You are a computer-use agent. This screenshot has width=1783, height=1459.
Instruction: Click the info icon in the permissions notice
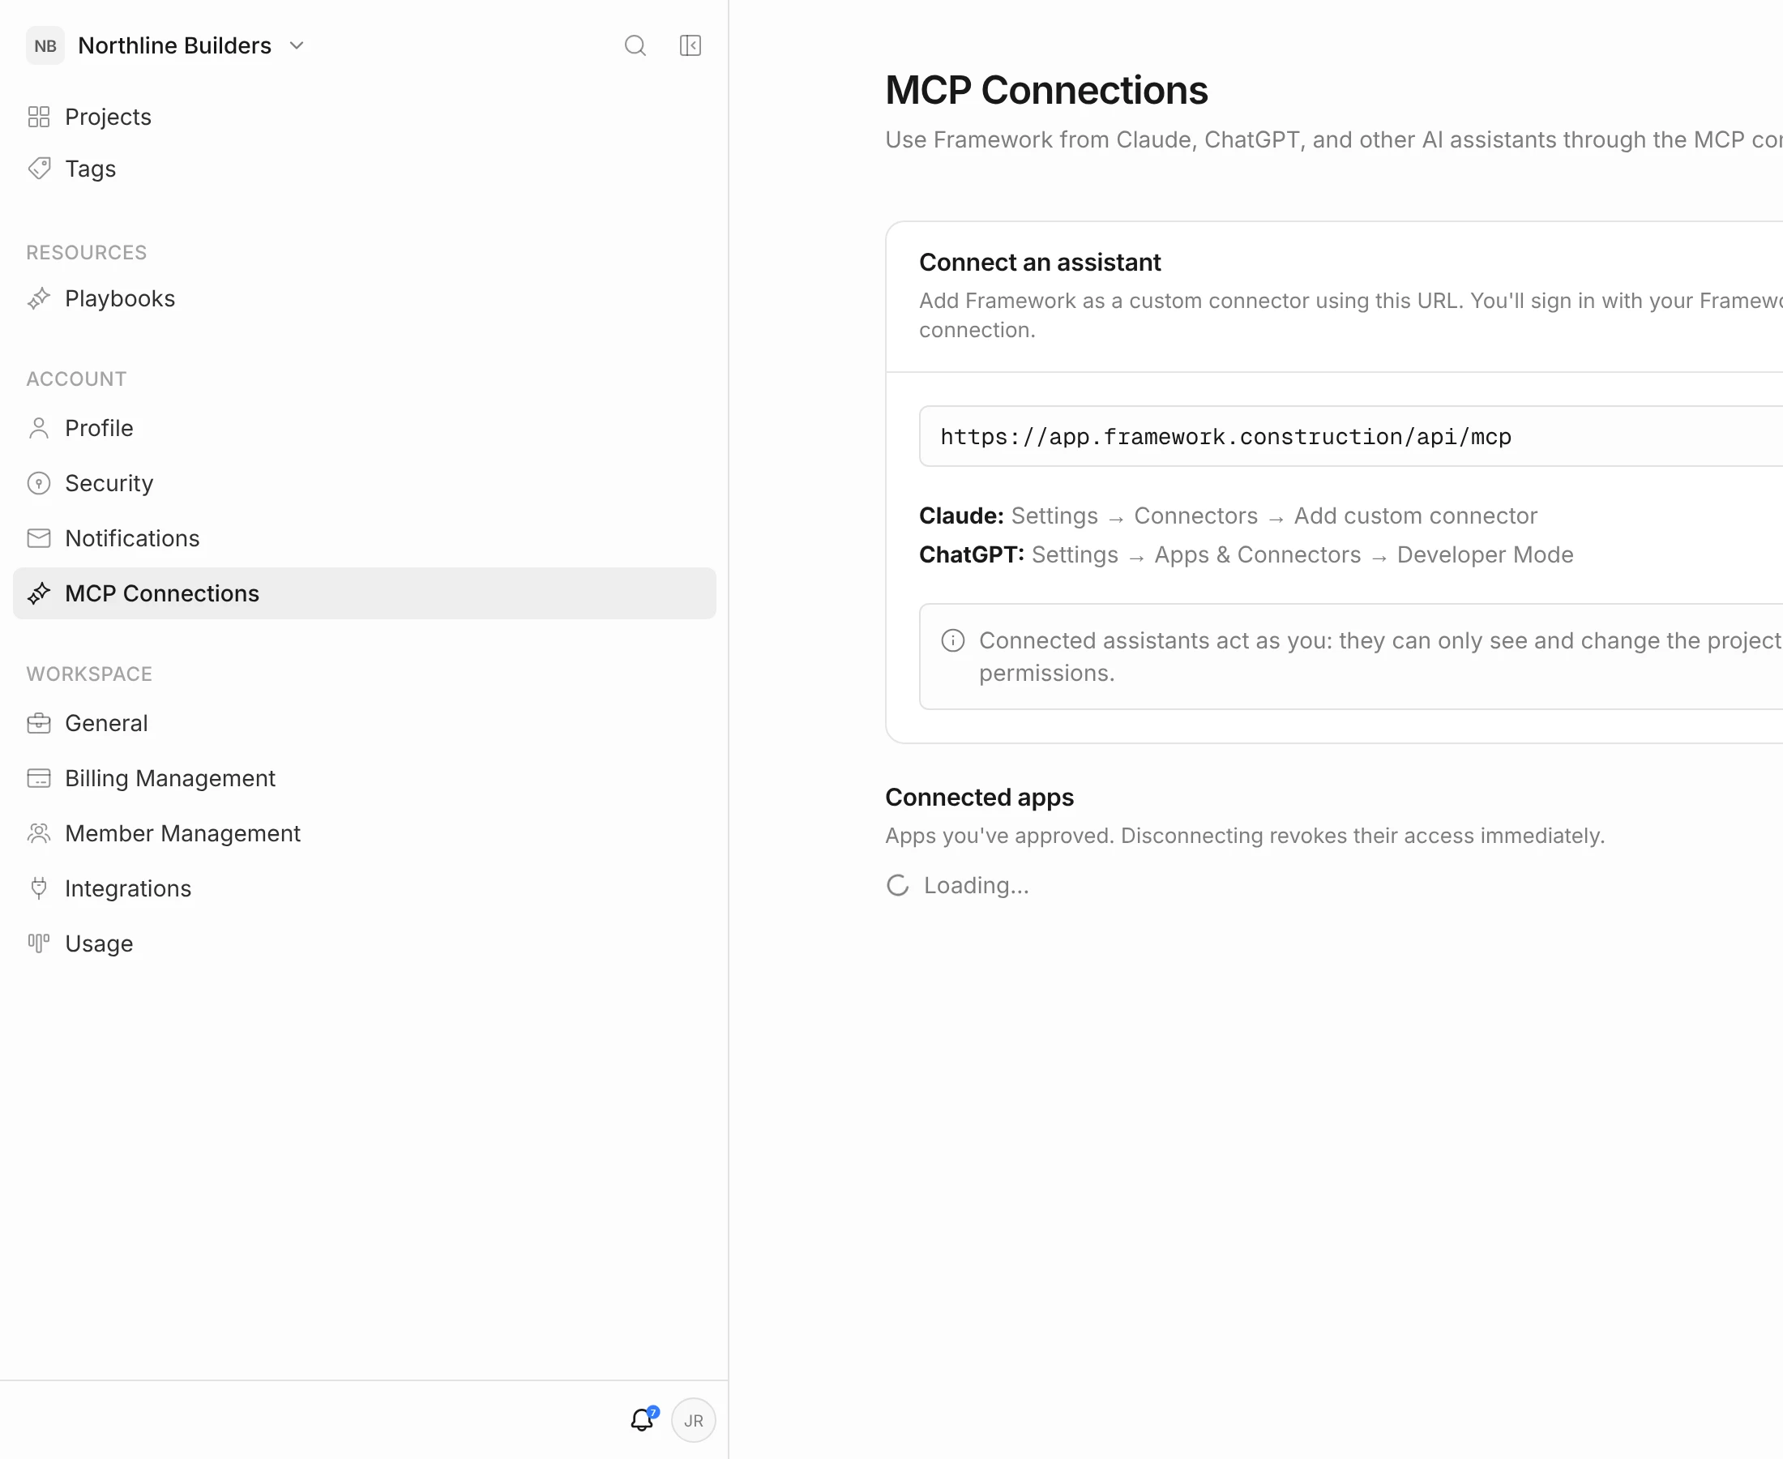[953, 640]
